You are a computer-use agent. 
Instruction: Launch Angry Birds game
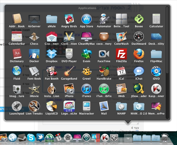pos(69,19)
